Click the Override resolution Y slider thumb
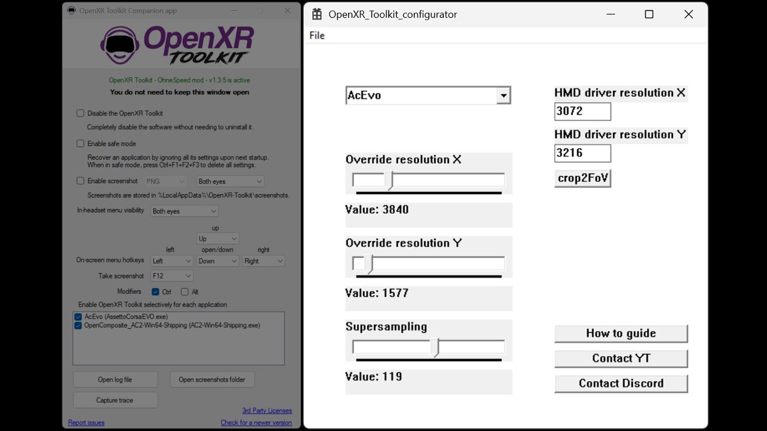This screenshot has width=767, height=431. 370,265
